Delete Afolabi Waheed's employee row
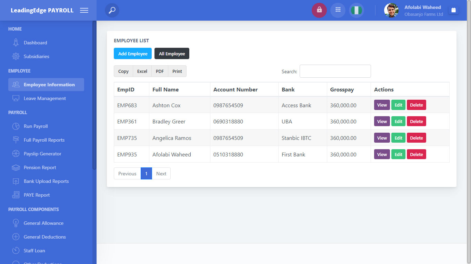This screenshot has width=471, height=264. [x=416, y=154]
